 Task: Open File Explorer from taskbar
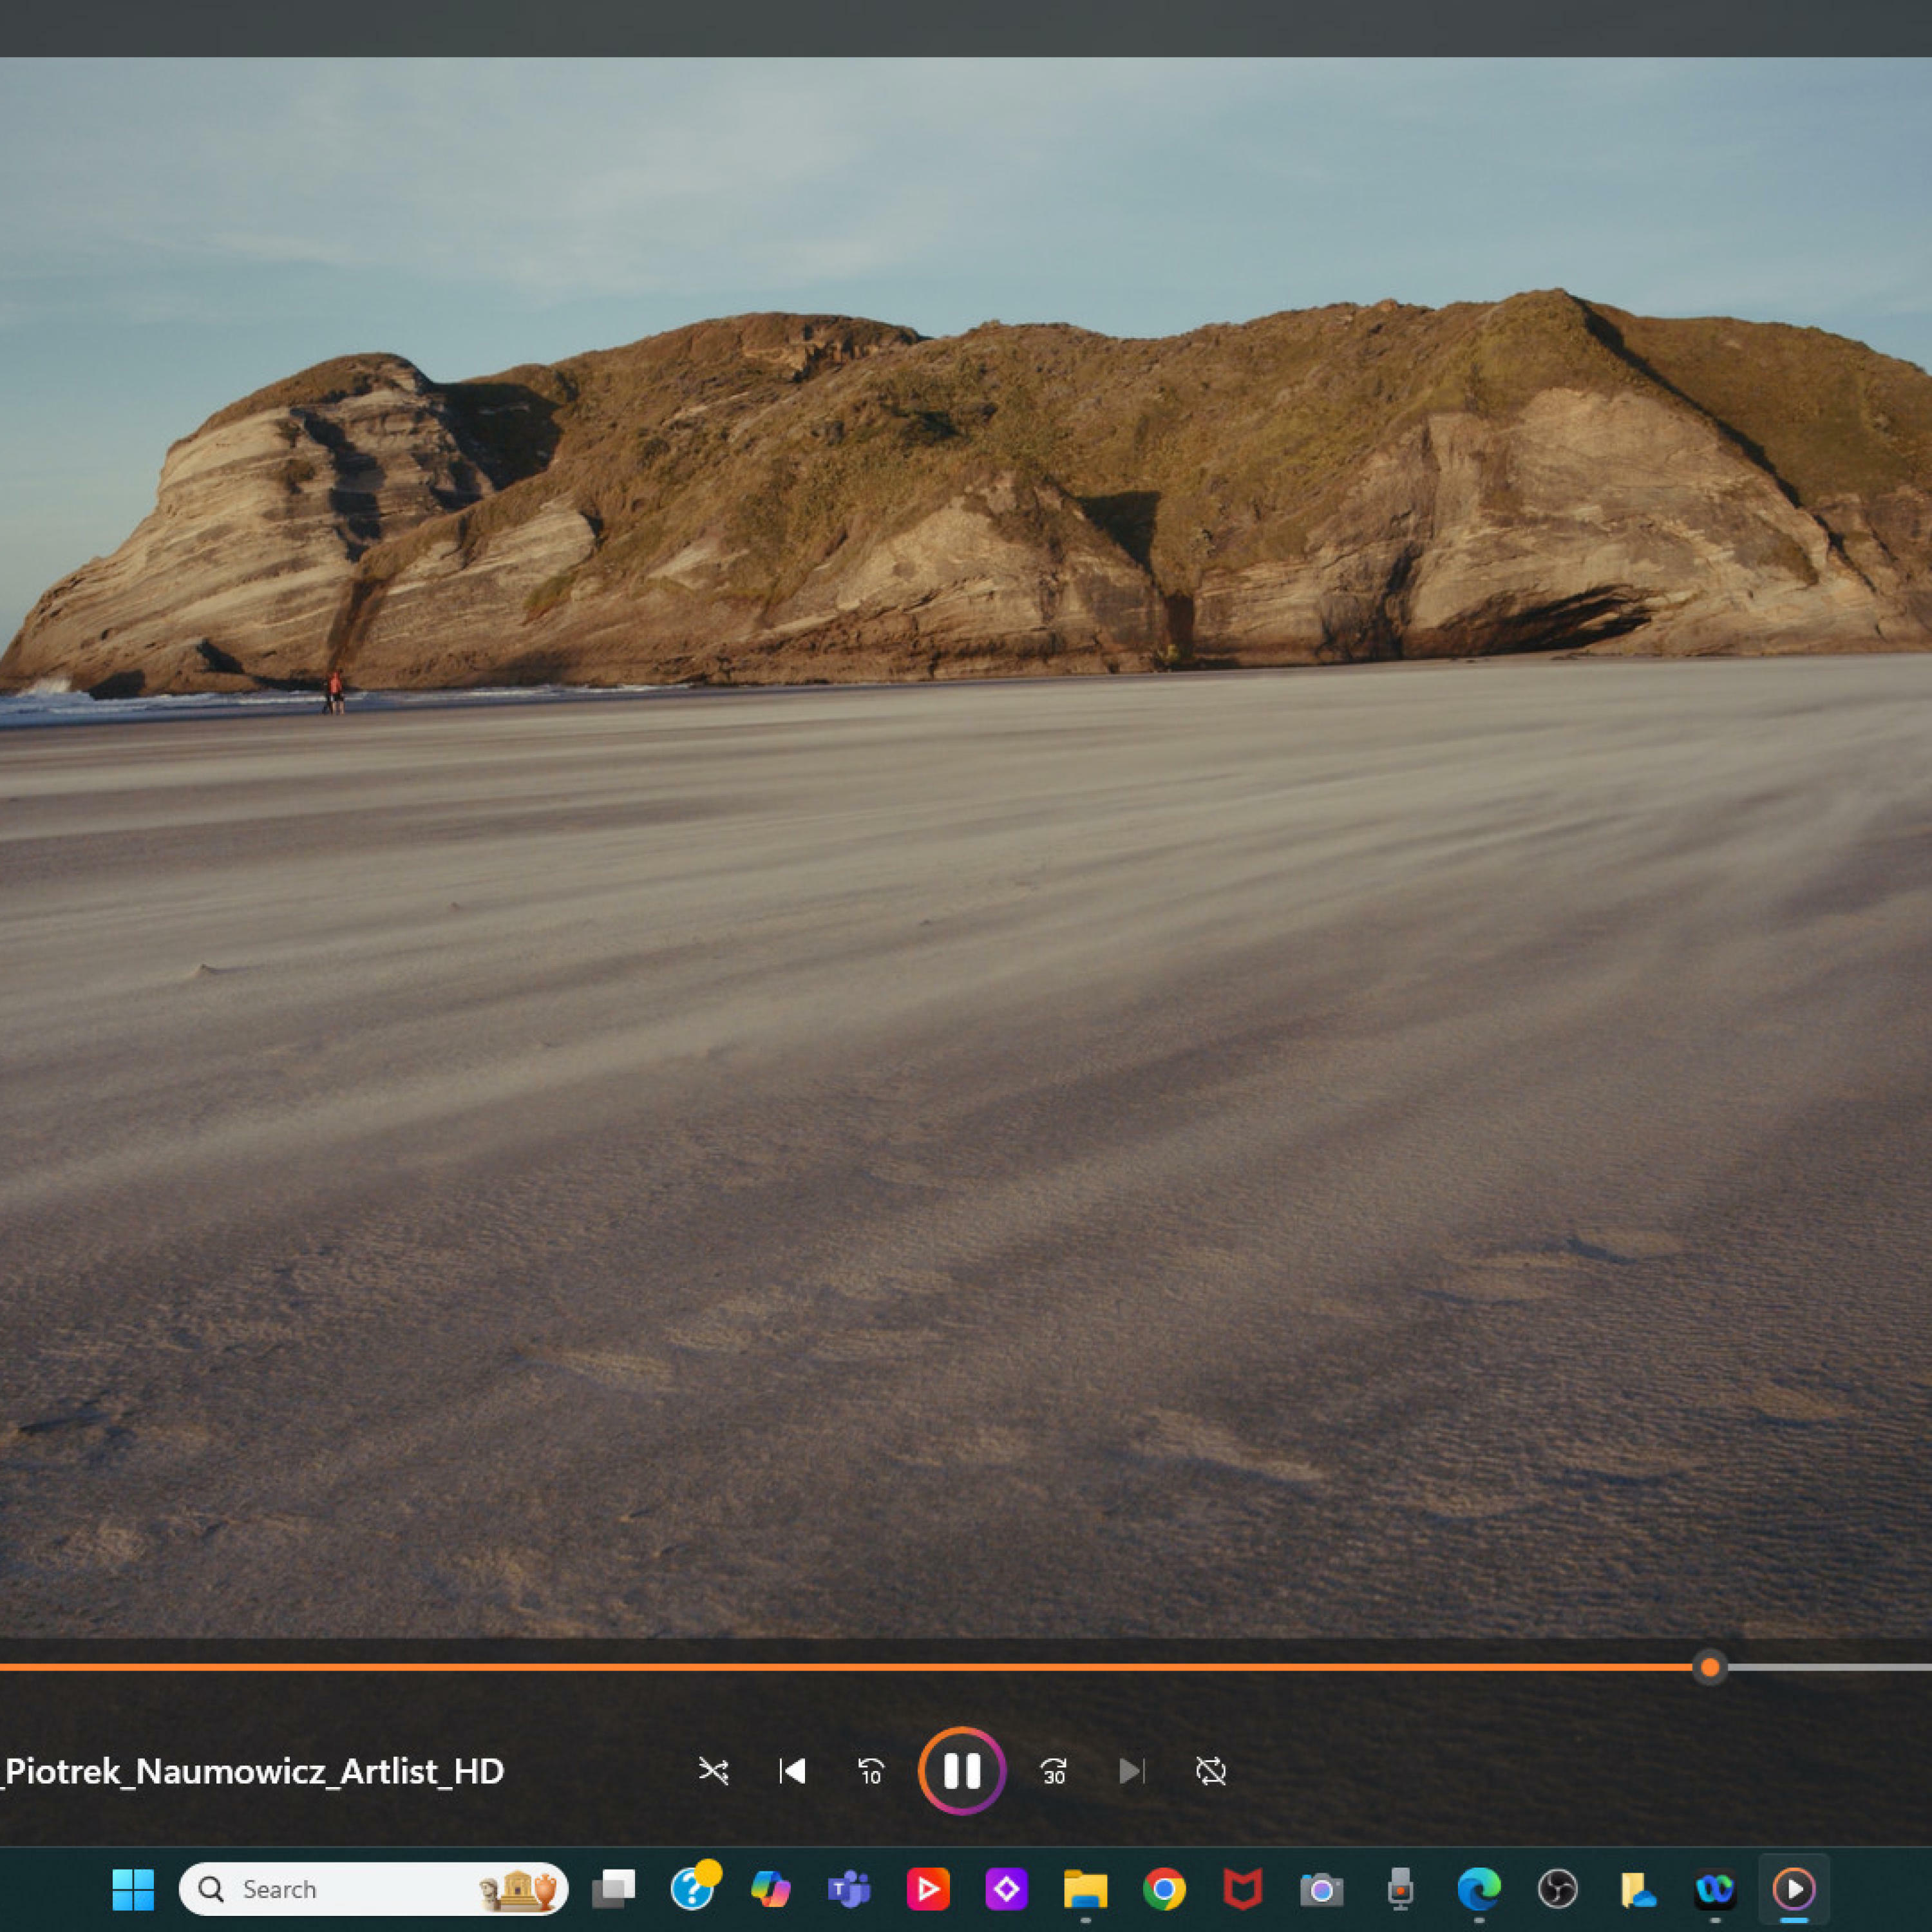(x=1085, y=1889)
